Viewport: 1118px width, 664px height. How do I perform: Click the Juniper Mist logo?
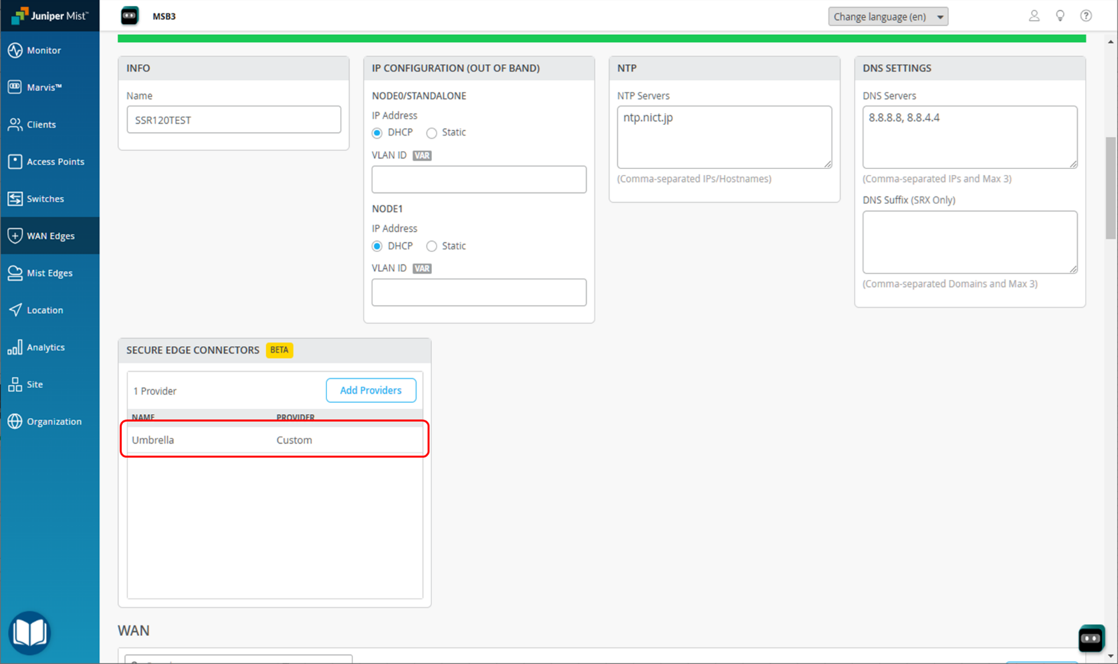coord(49,15)
